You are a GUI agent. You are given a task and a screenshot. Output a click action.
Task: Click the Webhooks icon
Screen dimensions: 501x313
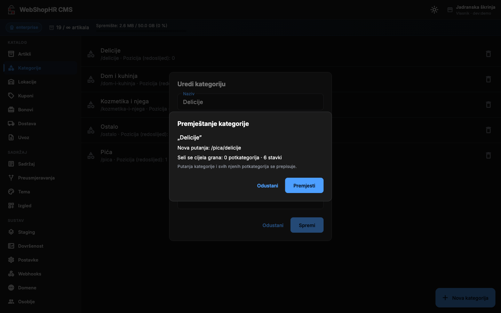11,274
